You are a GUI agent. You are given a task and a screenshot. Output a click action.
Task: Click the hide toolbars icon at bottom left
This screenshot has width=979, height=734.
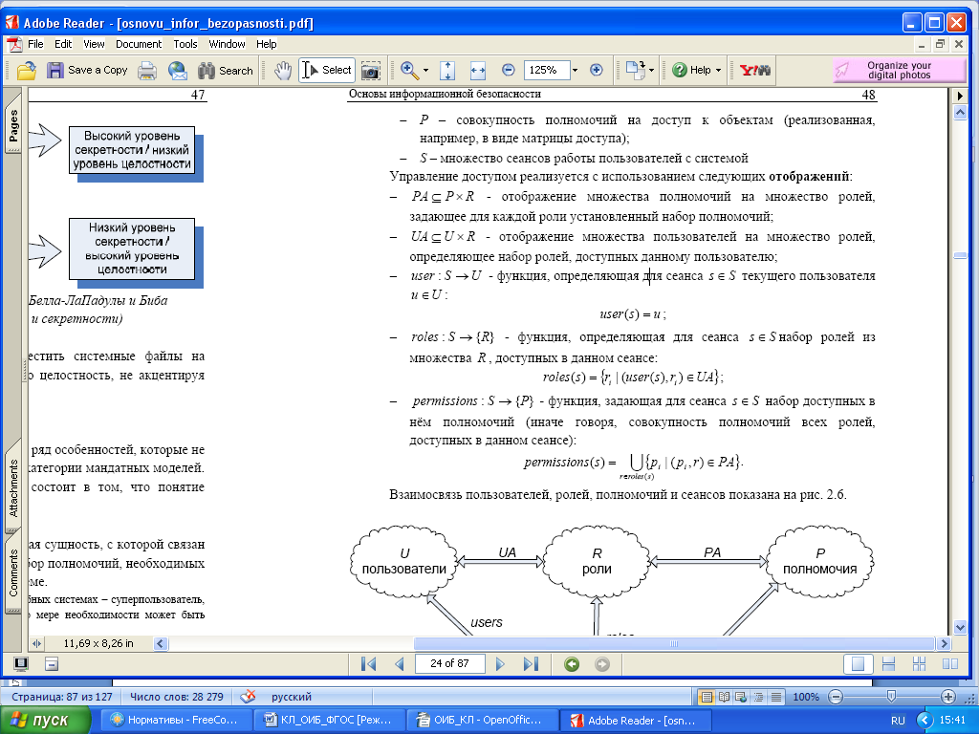(52, 664)
